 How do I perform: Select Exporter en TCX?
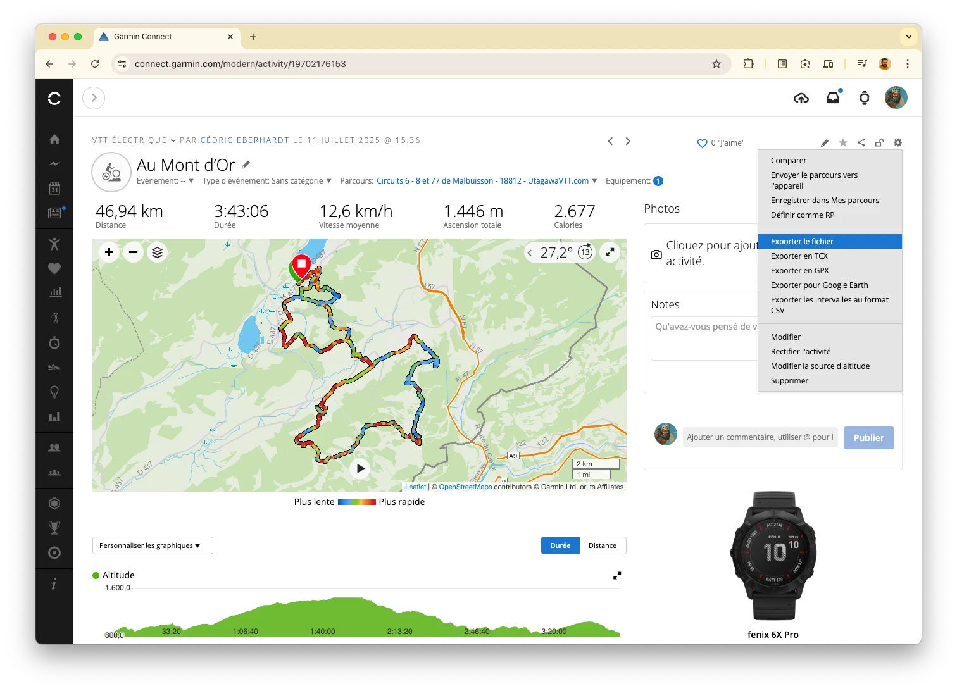point(830,256)
